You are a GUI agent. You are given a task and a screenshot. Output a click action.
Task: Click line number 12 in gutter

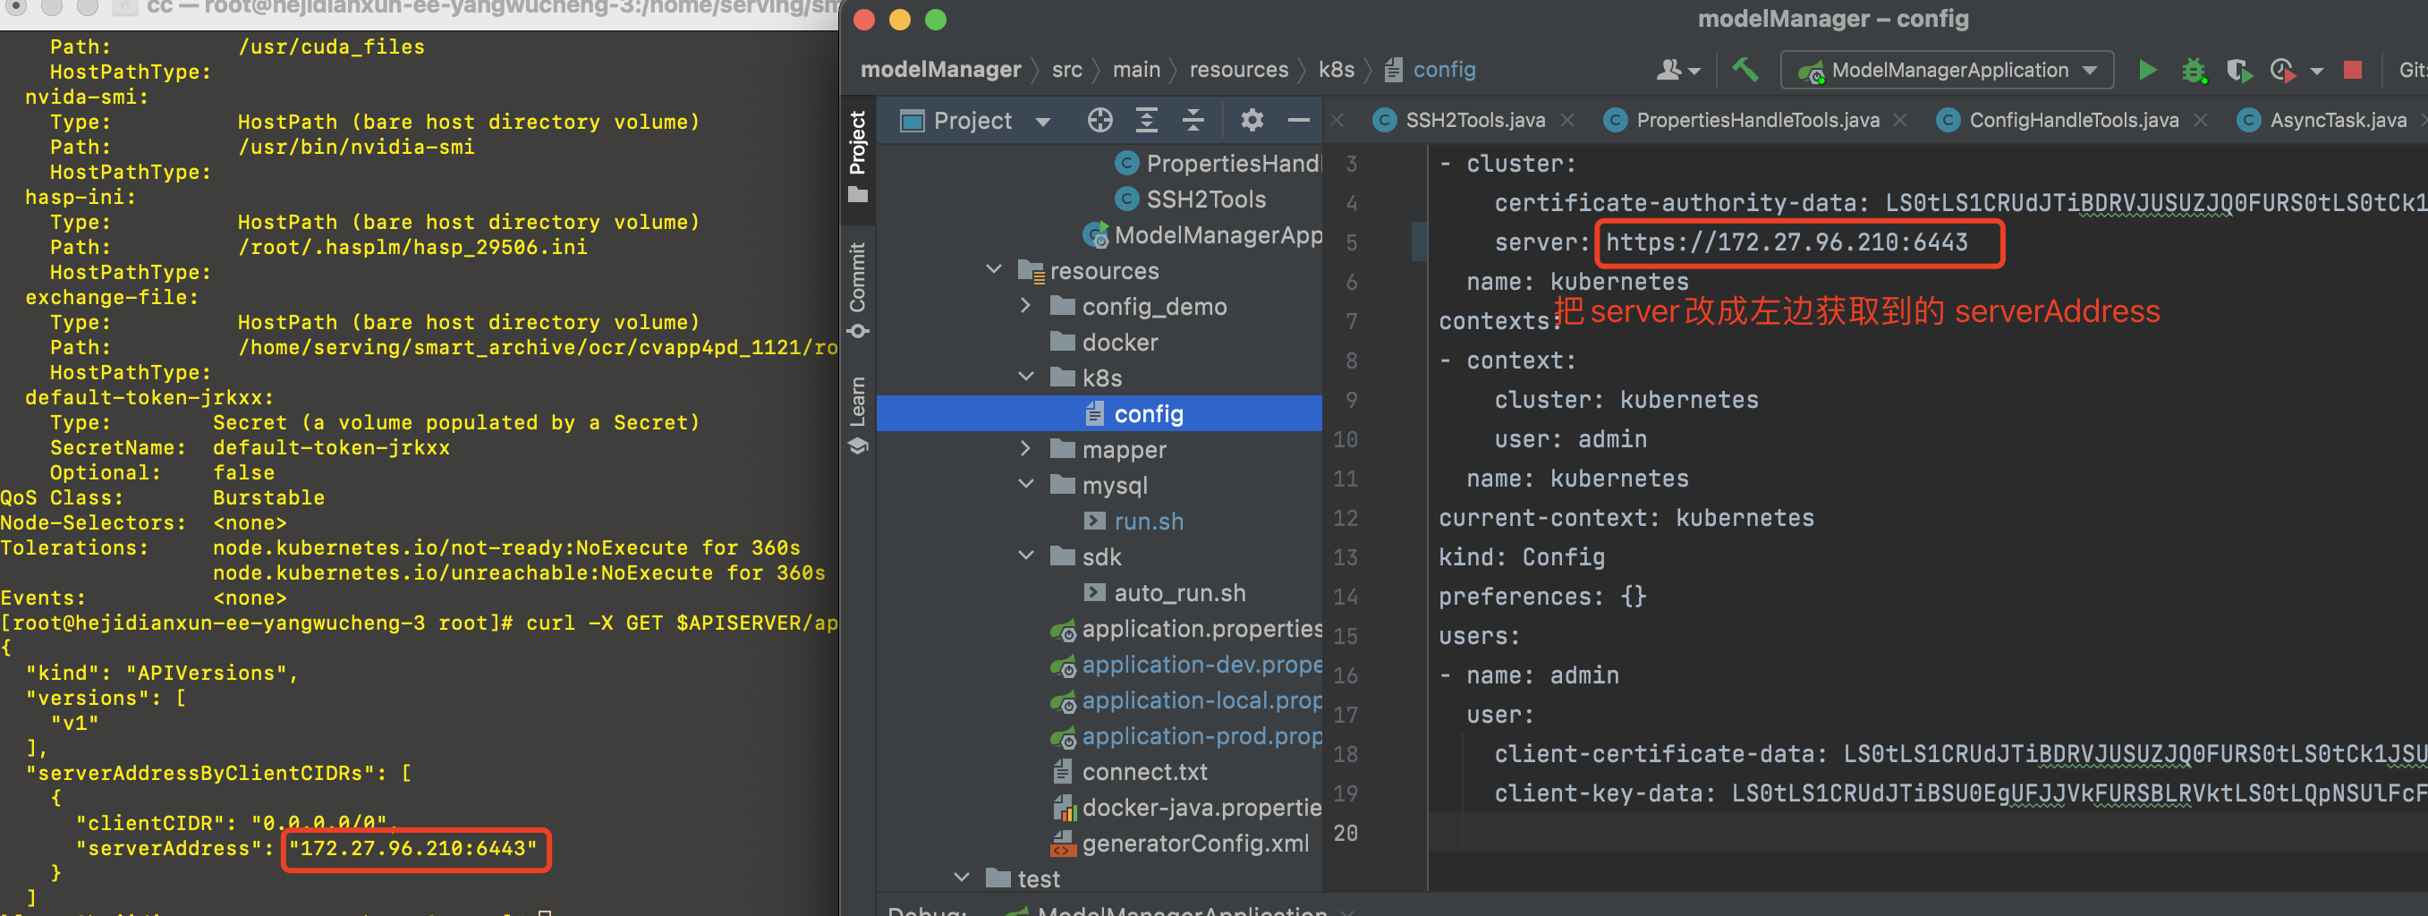click(1345, 517)
